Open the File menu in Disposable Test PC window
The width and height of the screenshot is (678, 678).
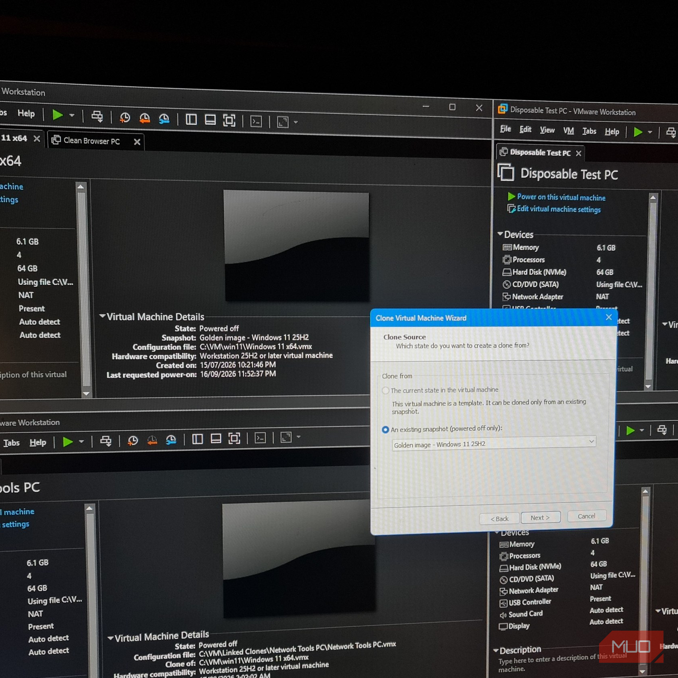(506, 129)
